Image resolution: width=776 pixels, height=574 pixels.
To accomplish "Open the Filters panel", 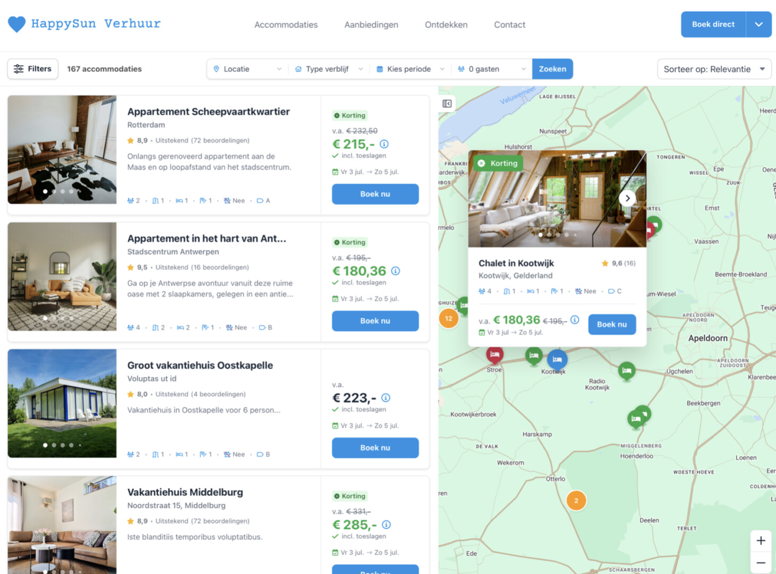I will (x=33, y=69).
